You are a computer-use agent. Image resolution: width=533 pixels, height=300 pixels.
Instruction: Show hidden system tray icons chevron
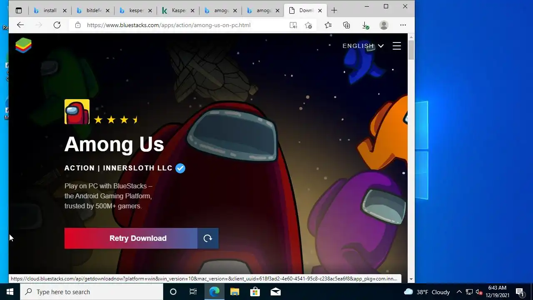pos(459,292)
